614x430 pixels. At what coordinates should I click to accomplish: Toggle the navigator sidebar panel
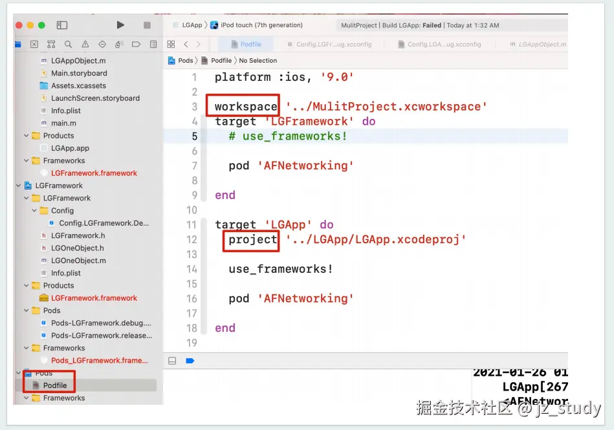pos(62,25)
